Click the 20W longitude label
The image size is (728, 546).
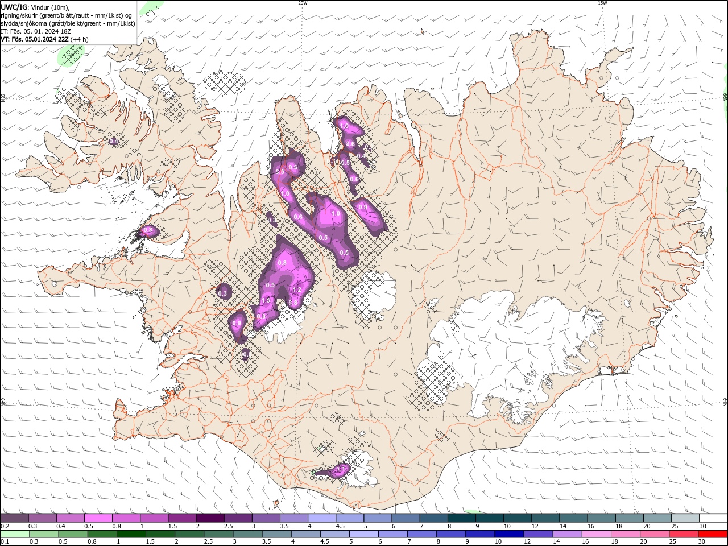click(x=303, y=3)
